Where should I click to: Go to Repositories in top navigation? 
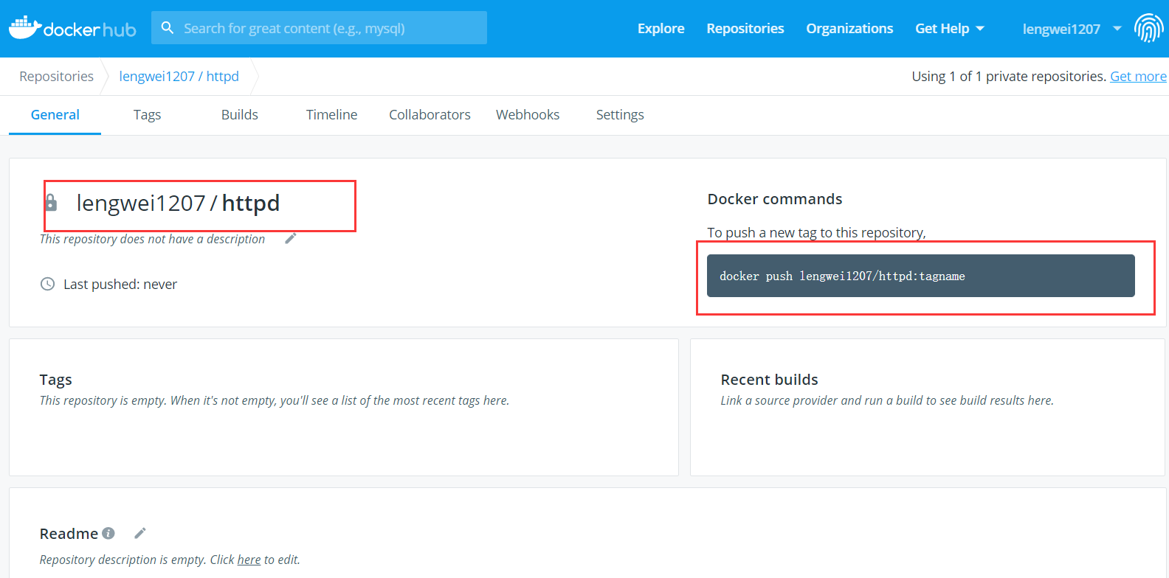[x=745, y=29]
